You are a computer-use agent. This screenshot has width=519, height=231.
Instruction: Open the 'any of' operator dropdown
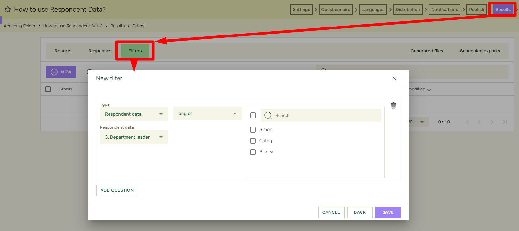point(207,113)
